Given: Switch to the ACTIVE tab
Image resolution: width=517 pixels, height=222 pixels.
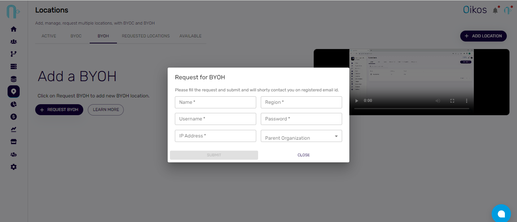Looking at the screenshot, I should [x=49, y=36].
